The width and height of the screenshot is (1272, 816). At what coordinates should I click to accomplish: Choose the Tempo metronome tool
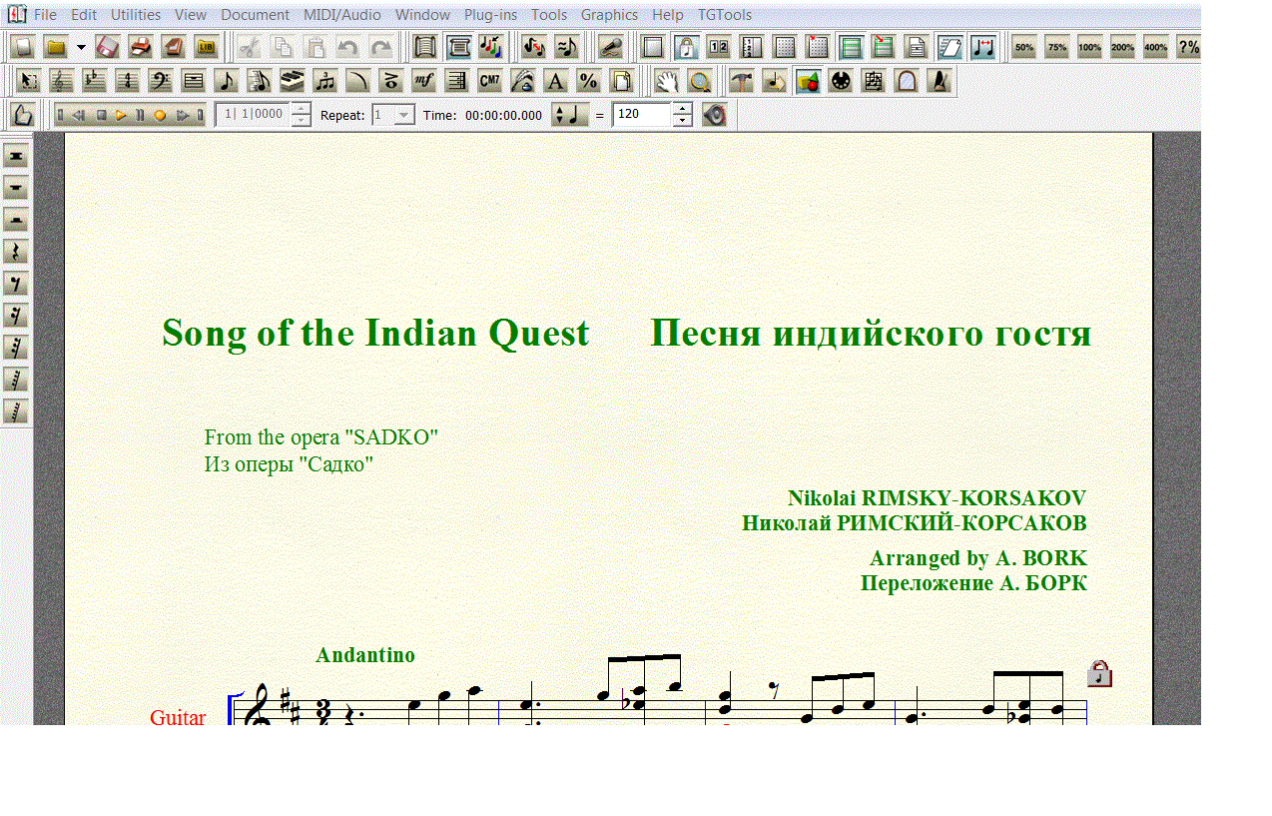pyautogui.click(x=940, y=81)
